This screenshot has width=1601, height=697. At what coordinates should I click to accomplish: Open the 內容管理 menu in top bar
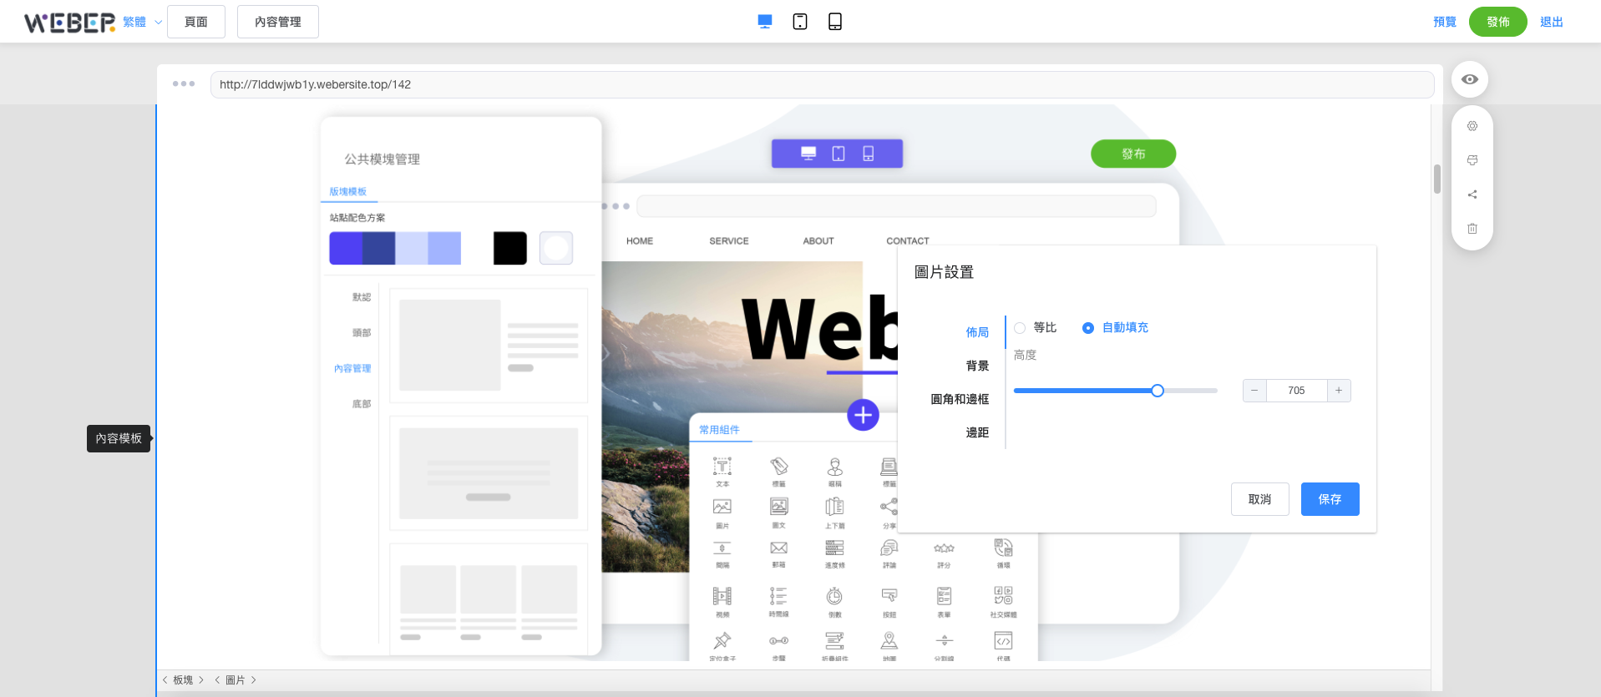(x=278, y=22)
